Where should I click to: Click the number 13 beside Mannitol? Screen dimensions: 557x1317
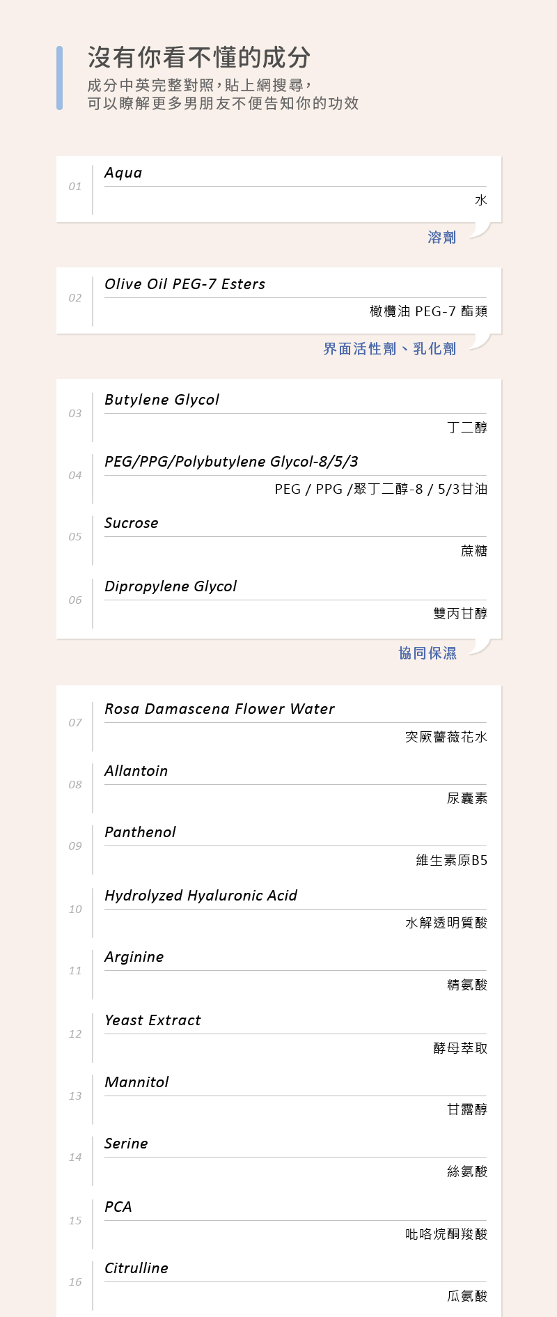point(75,1096)
